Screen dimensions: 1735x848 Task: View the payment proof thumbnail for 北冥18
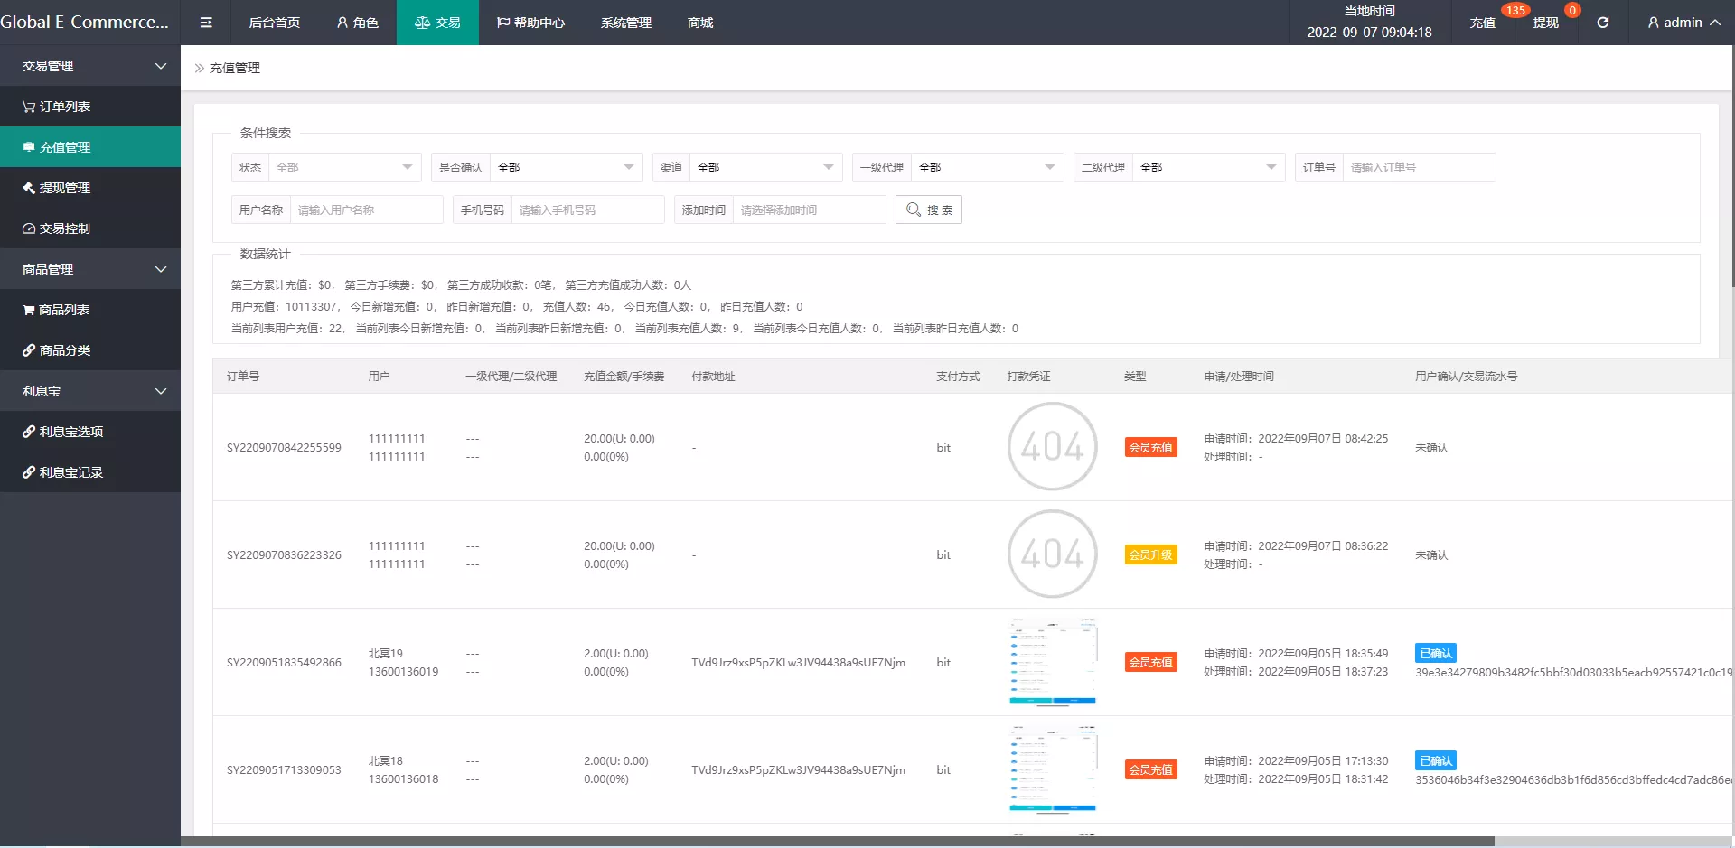point(1052,769)
